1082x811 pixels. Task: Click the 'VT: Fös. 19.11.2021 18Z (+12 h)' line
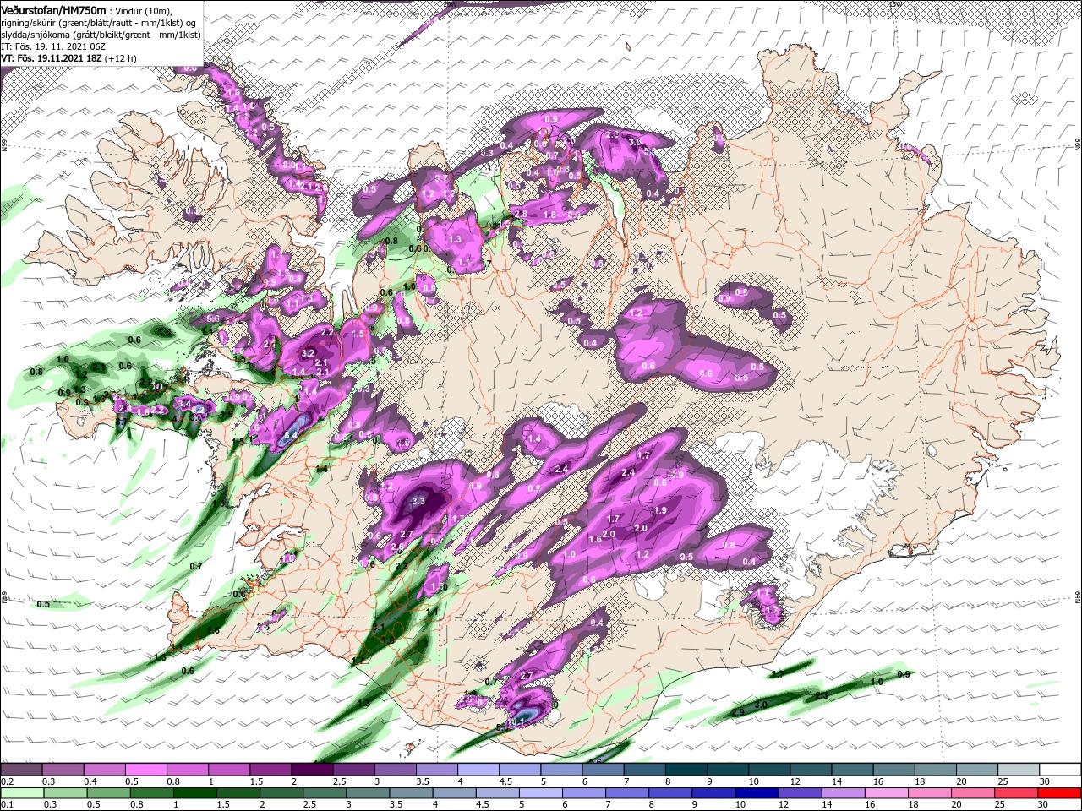(x=70, y=58)
